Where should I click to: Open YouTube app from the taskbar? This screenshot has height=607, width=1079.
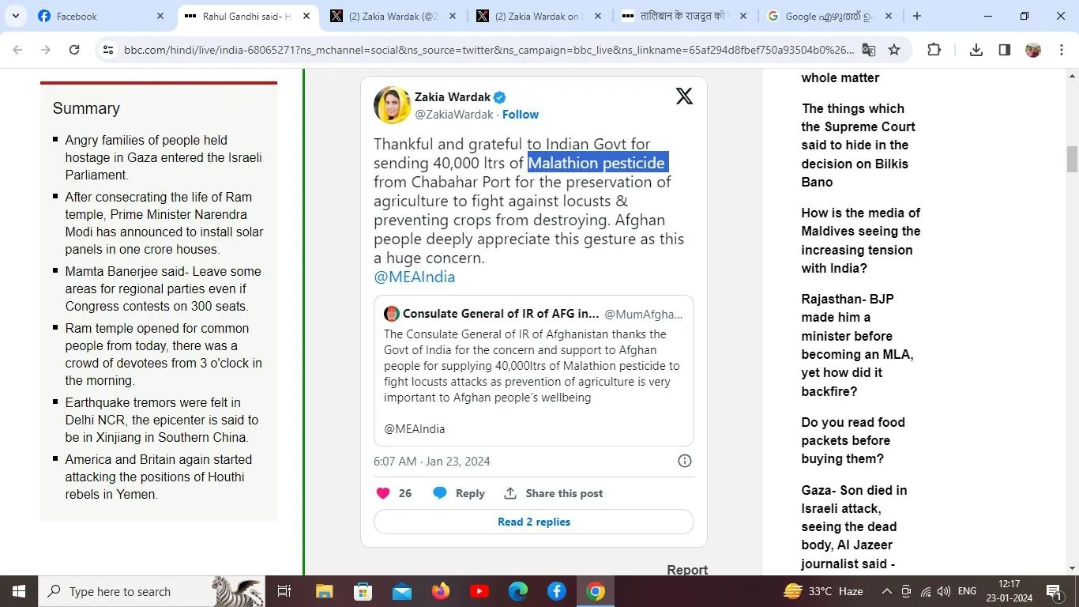pyautogui.click(x=479, y=591)
